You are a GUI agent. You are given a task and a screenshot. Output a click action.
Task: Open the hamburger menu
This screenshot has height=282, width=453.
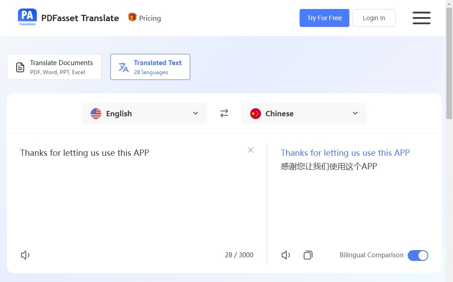point(421,18)
